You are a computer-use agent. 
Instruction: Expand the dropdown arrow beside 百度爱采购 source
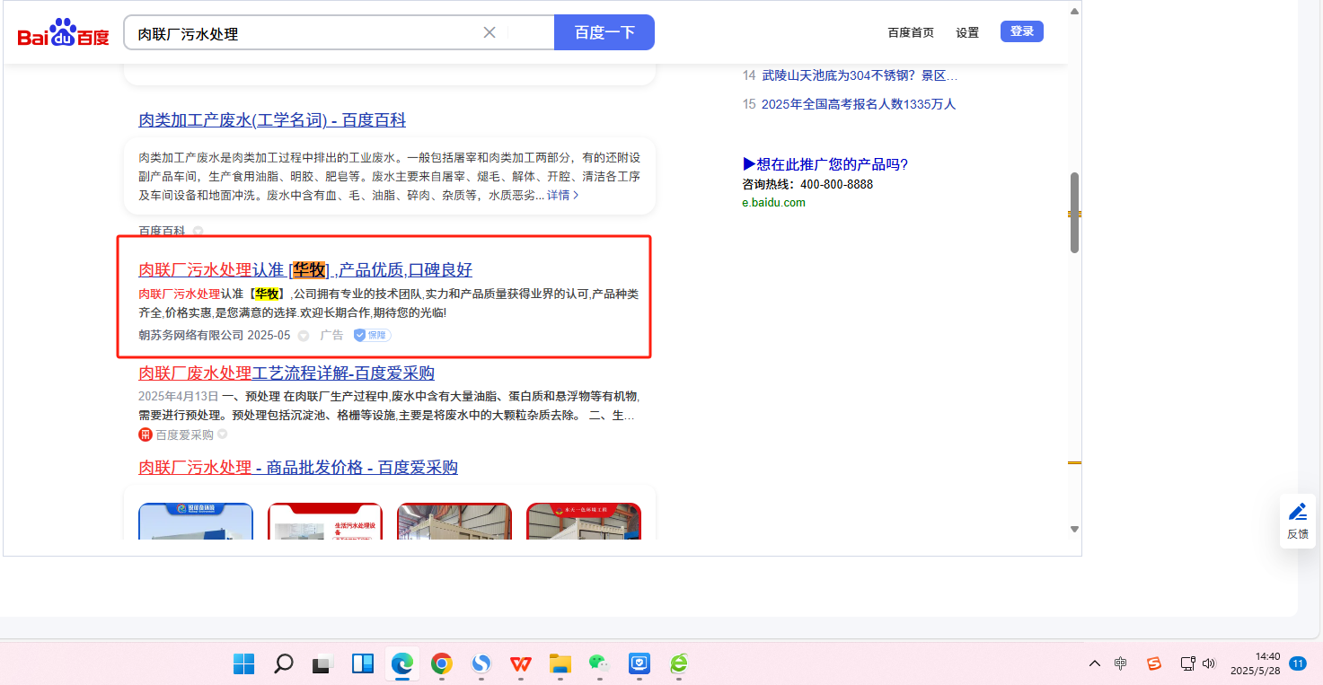[222, 435]
